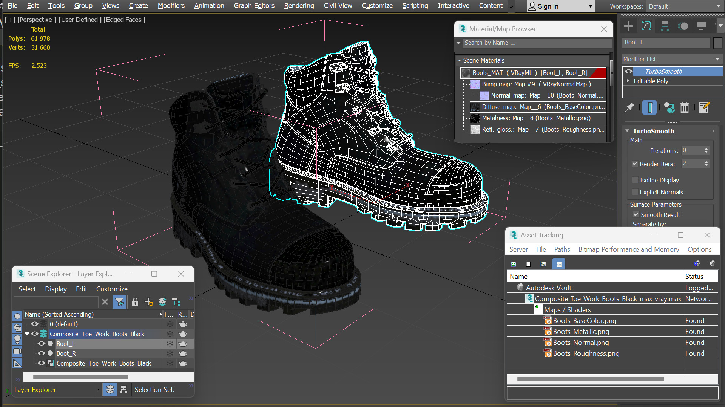Viewport: 725px width, 407px height.
Task: Click the filter icon in Scene Explorer
Action: click(119, 302)
